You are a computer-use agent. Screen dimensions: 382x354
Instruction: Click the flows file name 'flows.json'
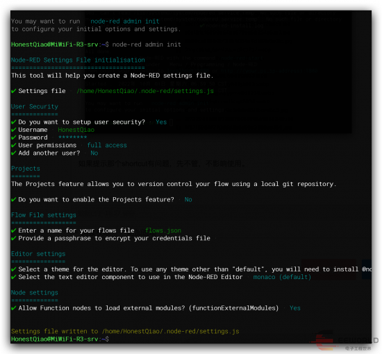coord(163,230)
